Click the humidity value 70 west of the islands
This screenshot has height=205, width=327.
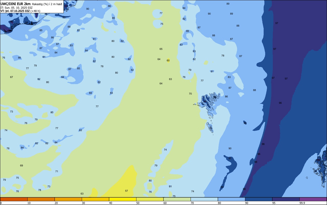coord(190,94)
